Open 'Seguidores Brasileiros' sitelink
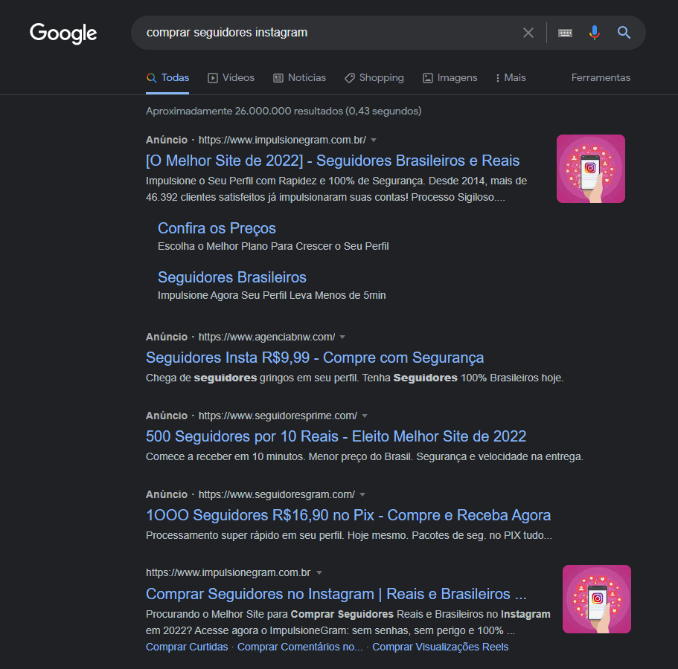 231,277
